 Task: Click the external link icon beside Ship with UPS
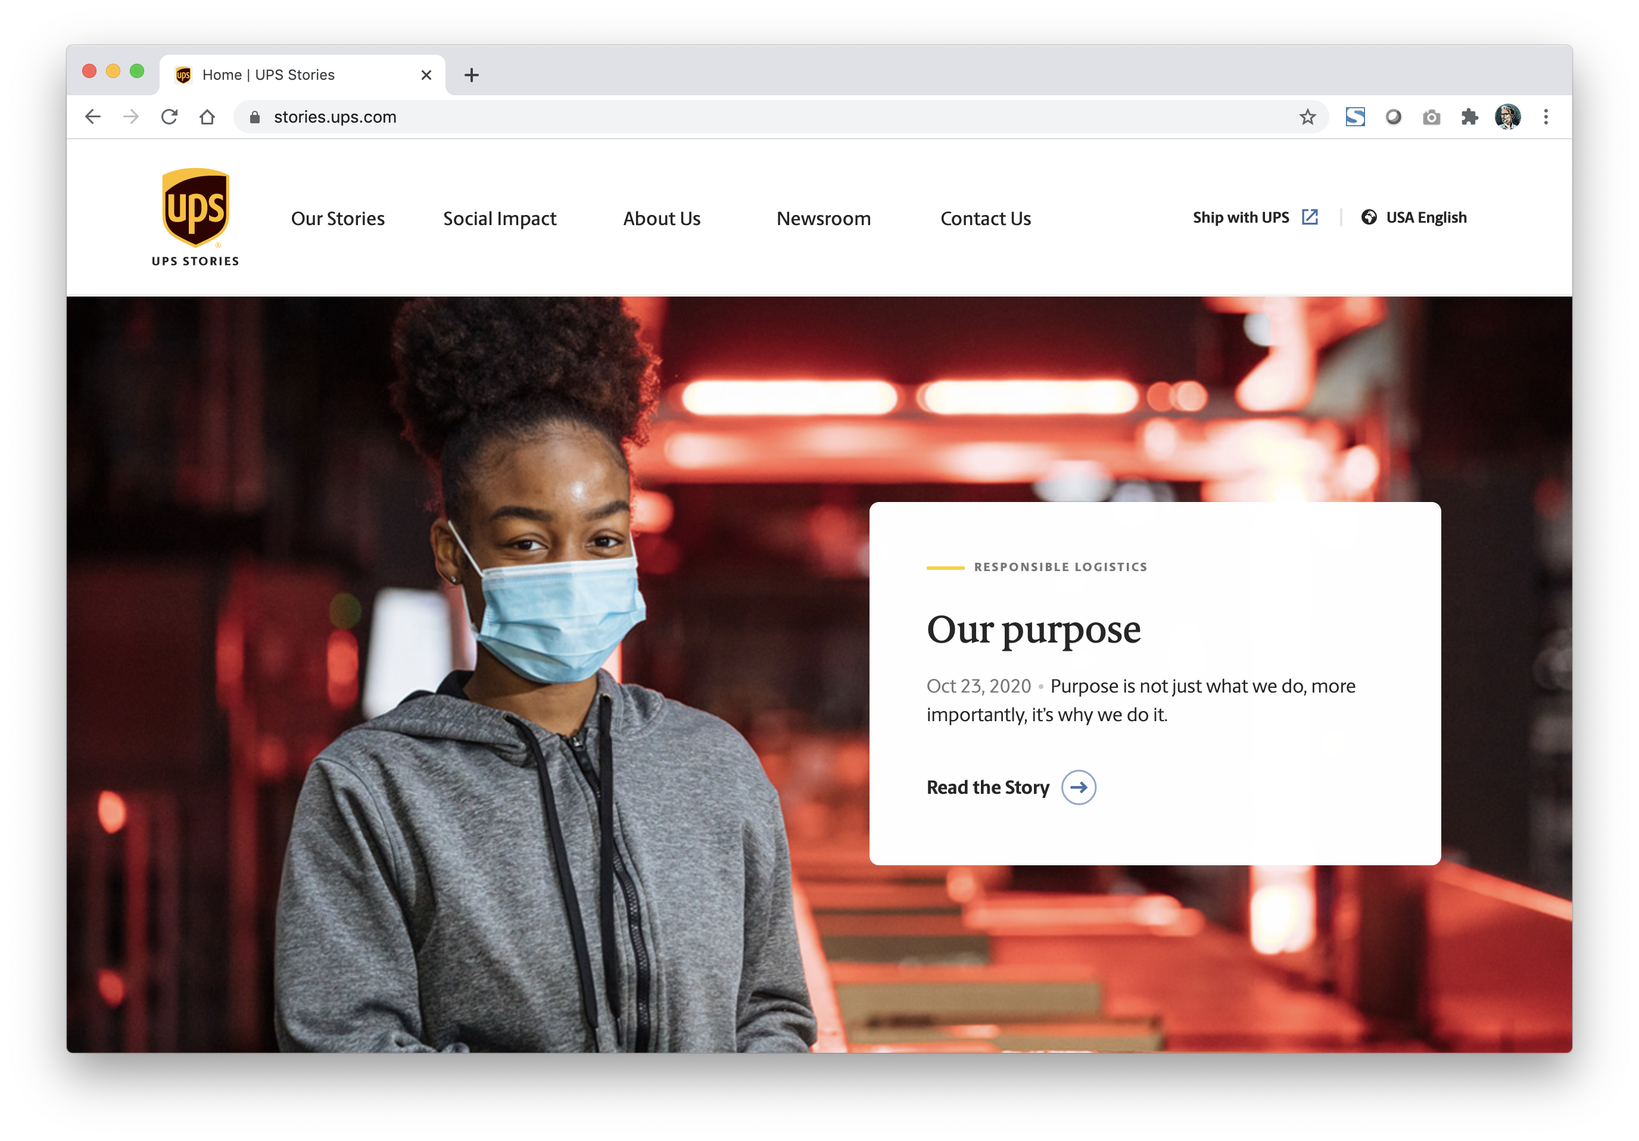(x=1309, y=217)
